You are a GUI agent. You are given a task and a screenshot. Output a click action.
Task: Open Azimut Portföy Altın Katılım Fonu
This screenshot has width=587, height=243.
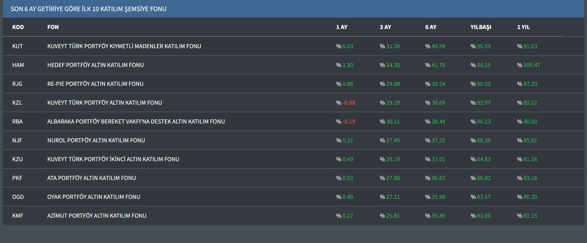point(96,216)
